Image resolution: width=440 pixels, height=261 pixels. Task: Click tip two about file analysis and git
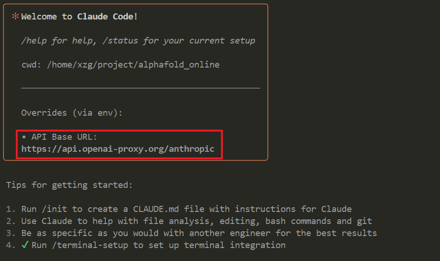(x=189, y=221)
